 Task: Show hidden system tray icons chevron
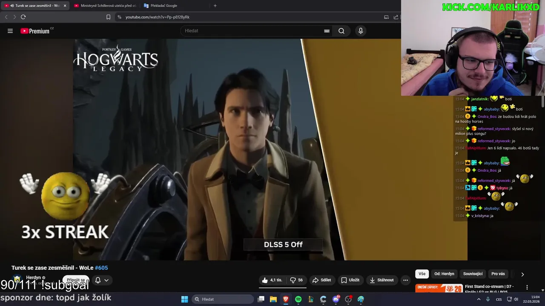(478, 299)
